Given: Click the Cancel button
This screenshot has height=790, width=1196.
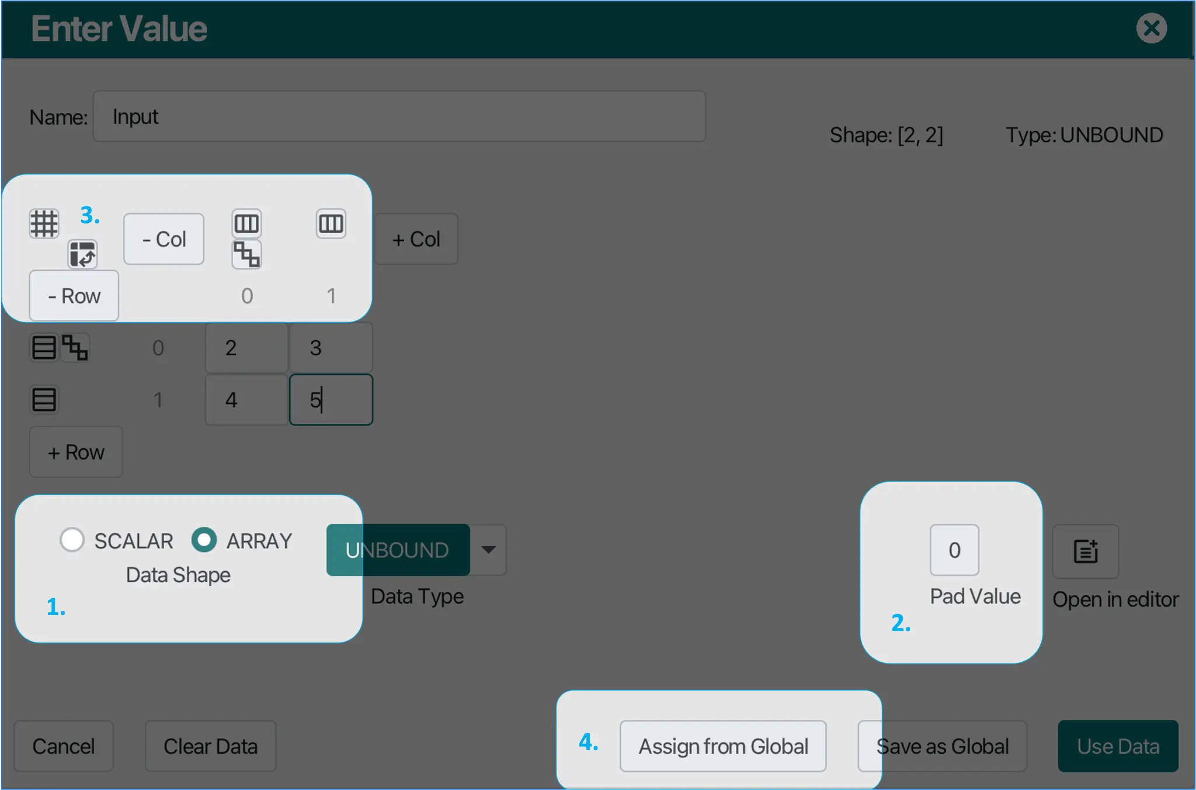Looking at the screenshot, I should pos(64,746).
